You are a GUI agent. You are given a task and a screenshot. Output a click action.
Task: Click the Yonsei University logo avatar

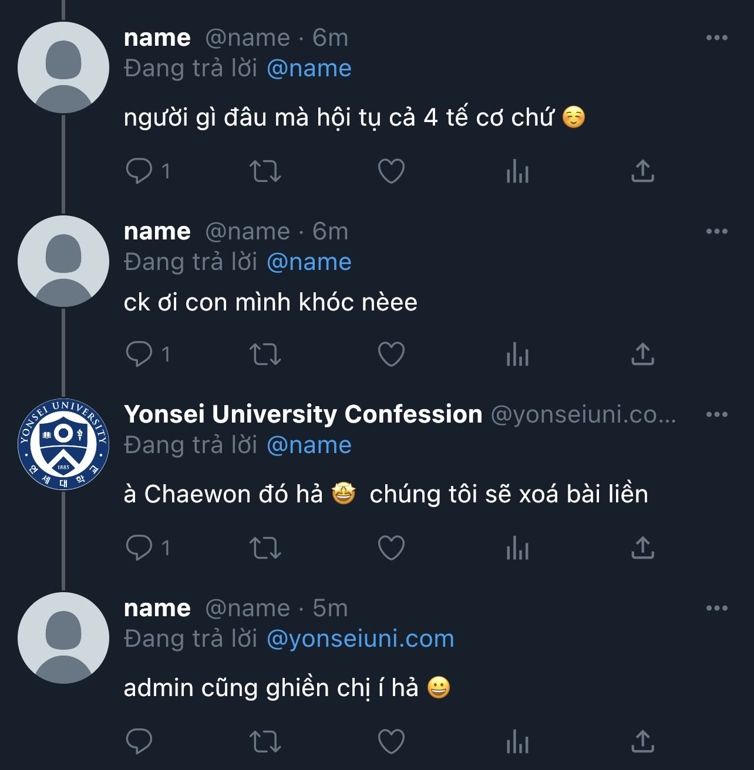pos(63,444)
